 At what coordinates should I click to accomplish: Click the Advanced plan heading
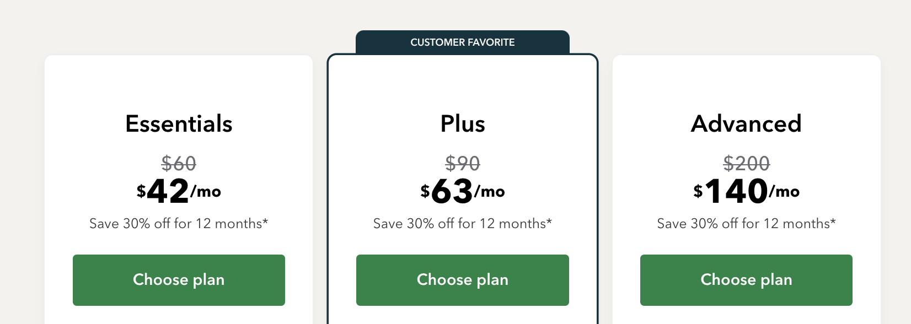[746, 123]
